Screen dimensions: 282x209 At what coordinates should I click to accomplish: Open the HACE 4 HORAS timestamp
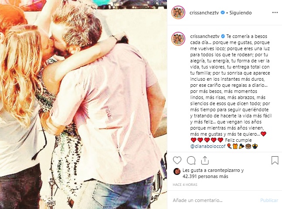pyautogui.click(x=185, y=185)
